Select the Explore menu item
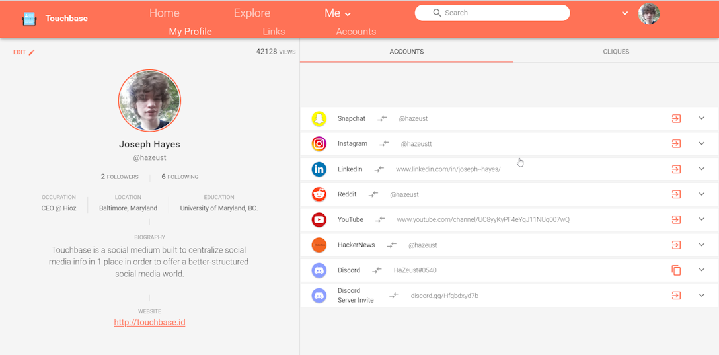The width and height of the screenshot is (719, 355). [x=252, y=13]
